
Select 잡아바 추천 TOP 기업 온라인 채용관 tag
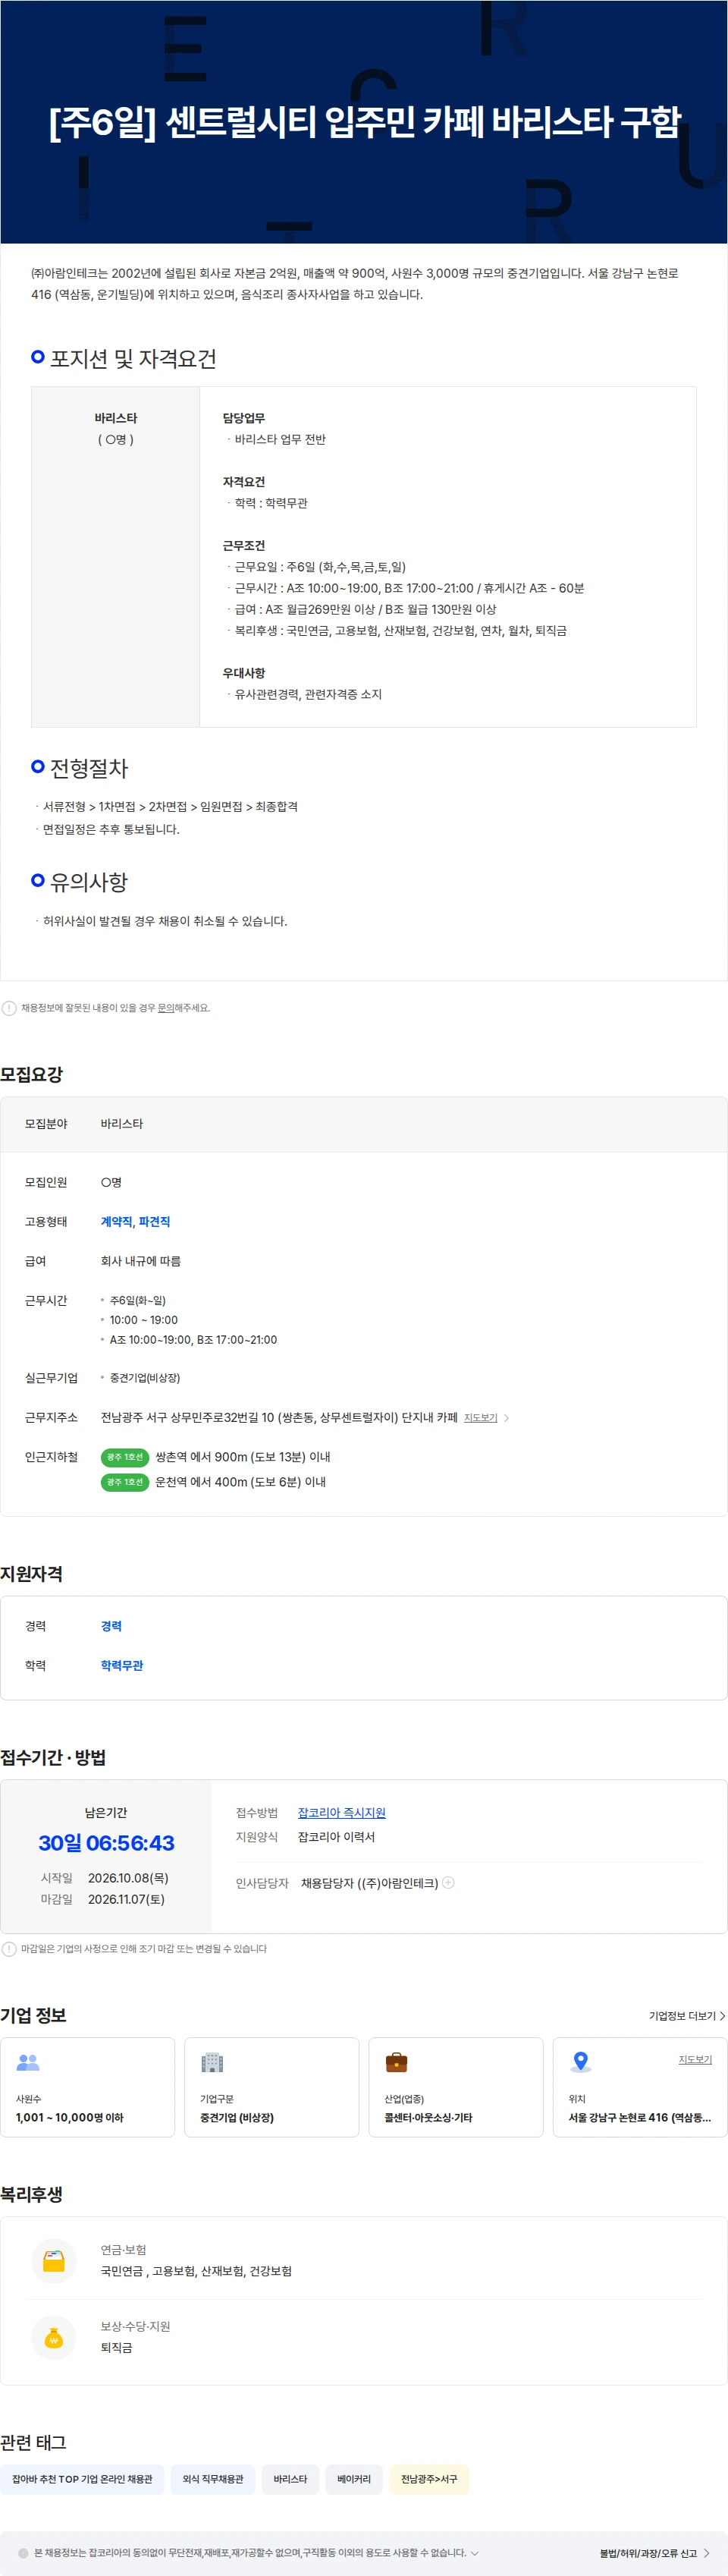[82, 2478]
